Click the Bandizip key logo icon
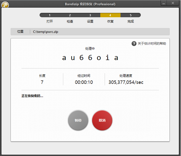This screenshot has height=156, width=181. point(5,5)
